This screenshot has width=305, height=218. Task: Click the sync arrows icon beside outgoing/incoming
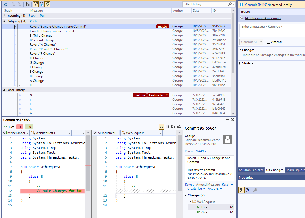(x=241, y=18)
